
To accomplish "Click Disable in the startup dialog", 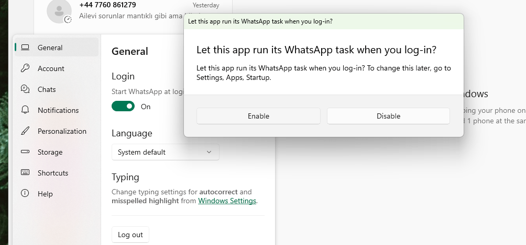I will (388, 116).
